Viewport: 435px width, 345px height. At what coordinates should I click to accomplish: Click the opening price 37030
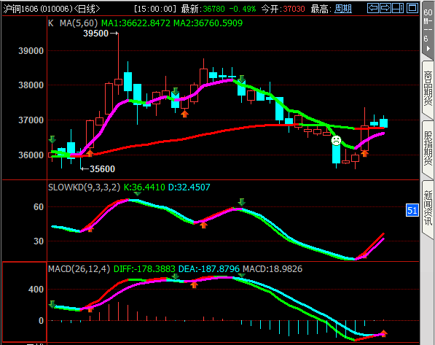click(294, 9)
